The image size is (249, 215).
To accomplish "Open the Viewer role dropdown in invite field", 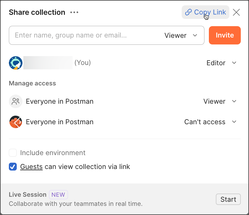I will [x=181, y=35].
